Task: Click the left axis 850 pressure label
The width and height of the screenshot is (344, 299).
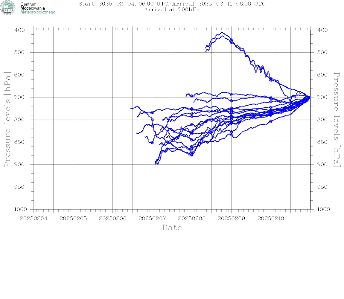Action: (19, 142)
